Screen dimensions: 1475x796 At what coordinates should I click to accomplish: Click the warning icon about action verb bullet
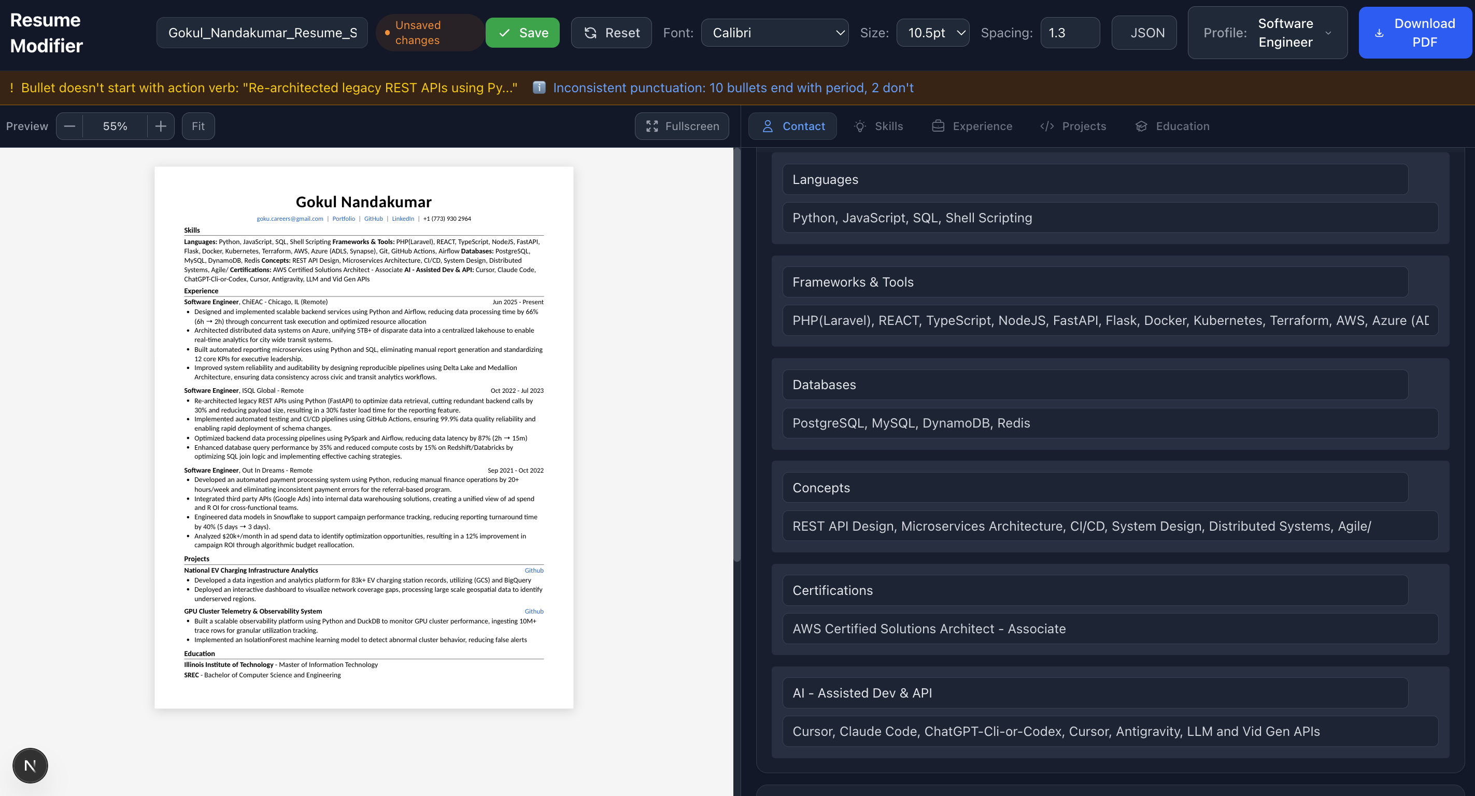click(10, 88)
